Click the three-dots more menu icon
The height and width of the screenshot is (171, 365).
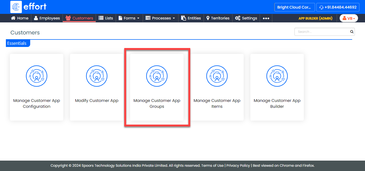pos(266,18)
